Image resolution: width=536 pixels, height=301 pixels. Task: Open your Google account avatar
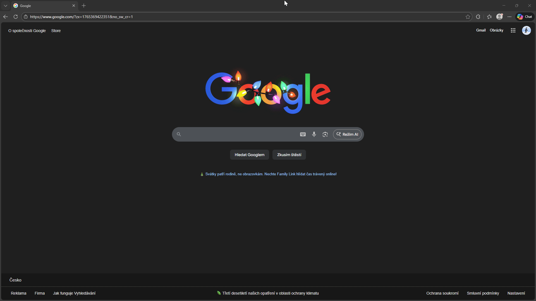pos(527,30)
